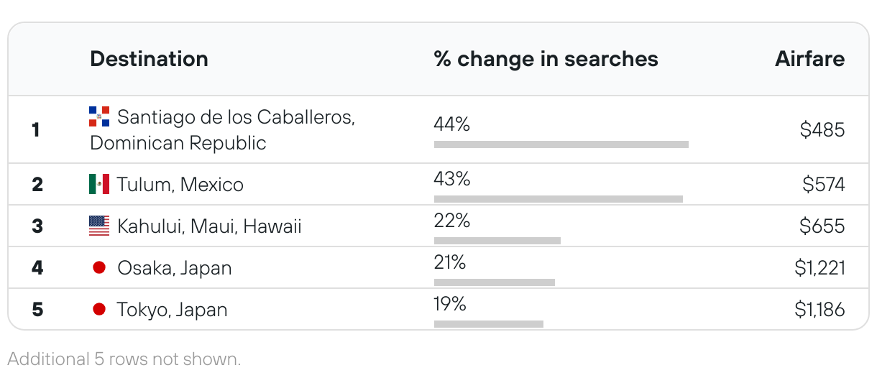
Task: Select the Airfare column header
Action: 810,59
